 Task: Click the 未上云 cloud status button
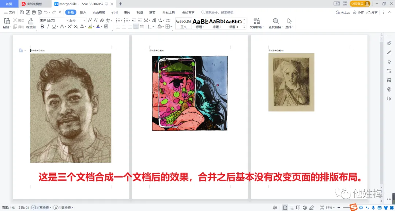click(x=343, y=12)
